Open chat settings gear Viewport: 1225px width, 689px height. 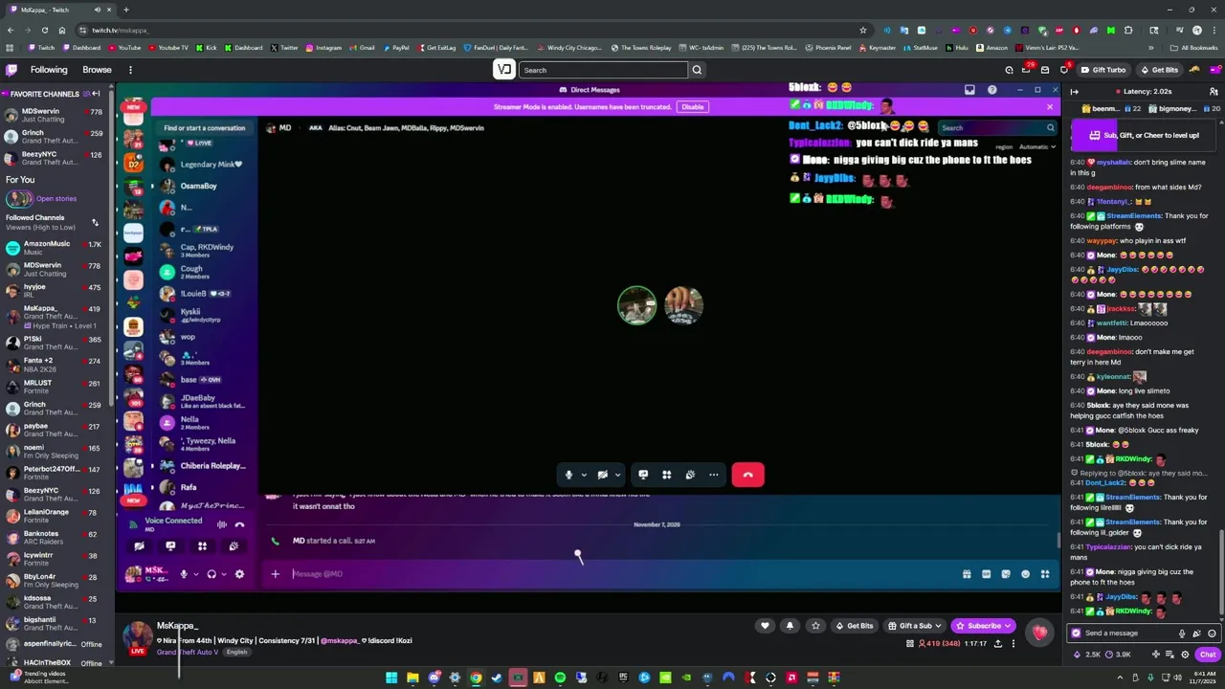[1185, 655]
